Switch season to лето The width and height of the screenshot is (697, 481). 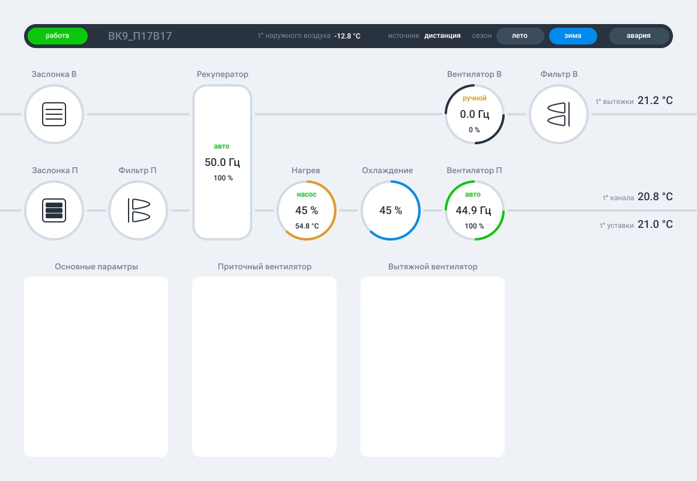[520, 36]
